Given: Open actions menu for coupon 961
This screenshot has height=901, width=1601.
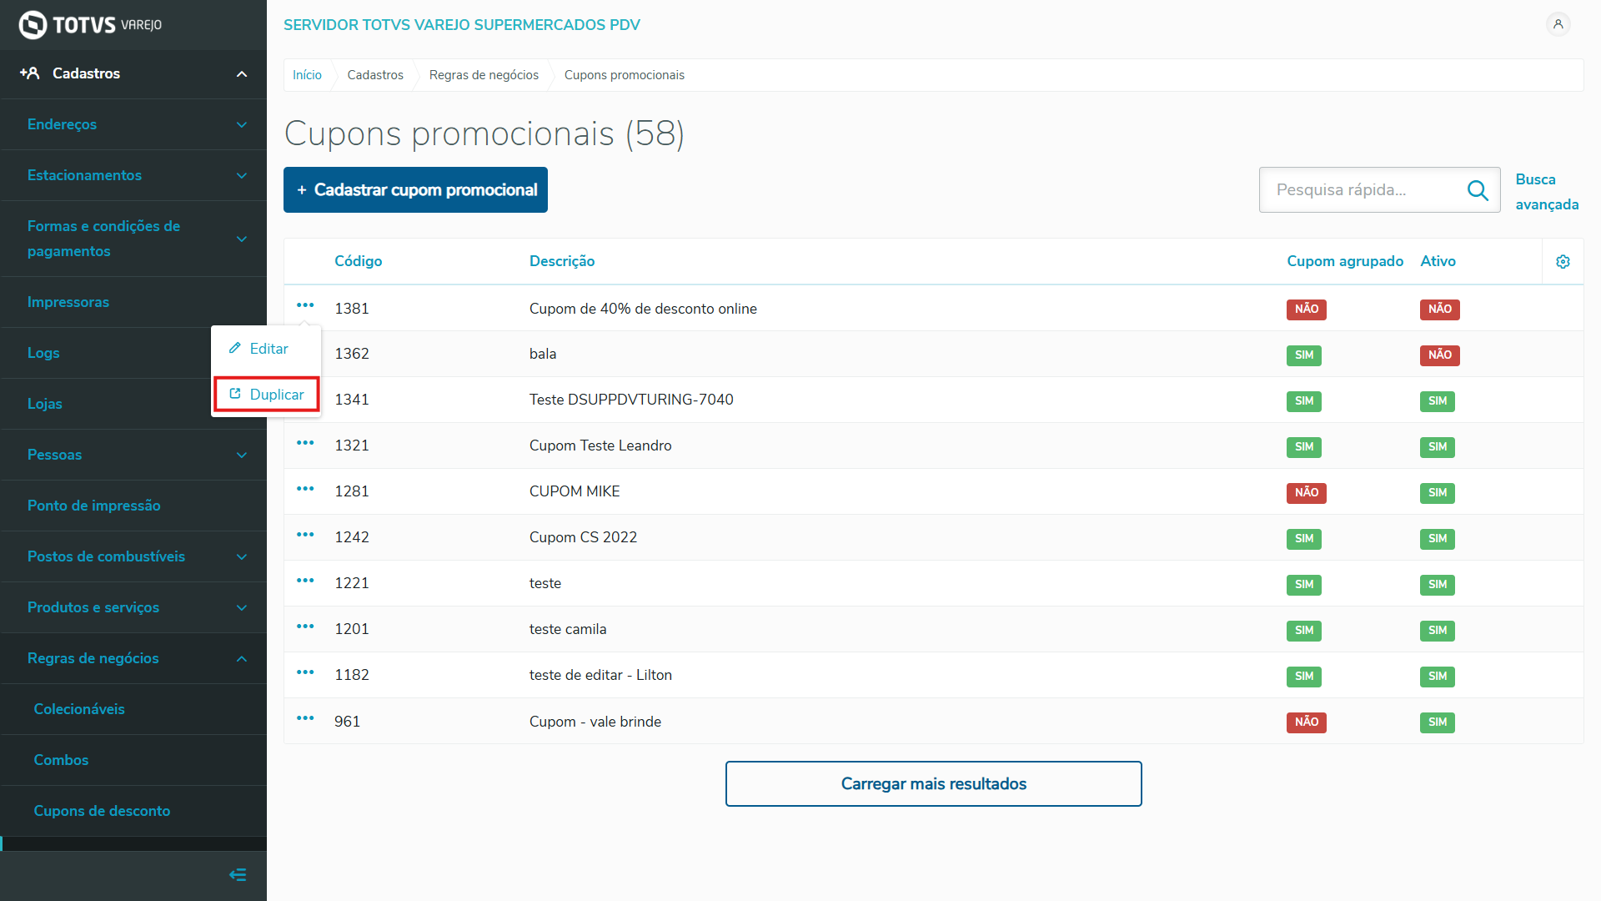Looking at the screenshot, I should coord(305,718).
